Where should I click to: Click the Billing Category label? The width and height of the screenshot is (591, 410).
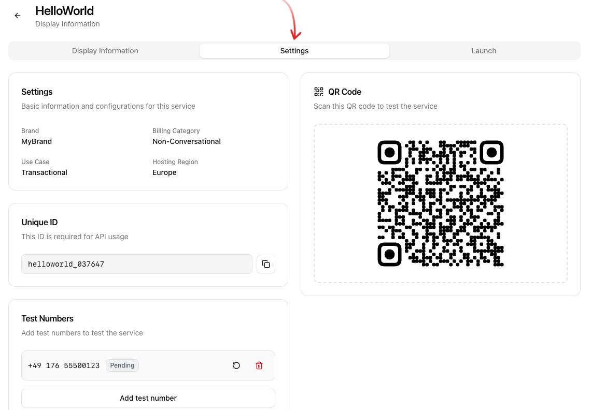point(176,130)
